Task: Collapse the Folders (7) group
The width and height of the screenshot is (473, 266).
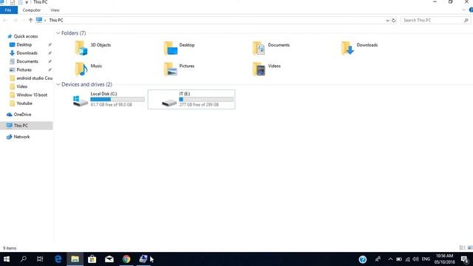Action: (58, 33)
